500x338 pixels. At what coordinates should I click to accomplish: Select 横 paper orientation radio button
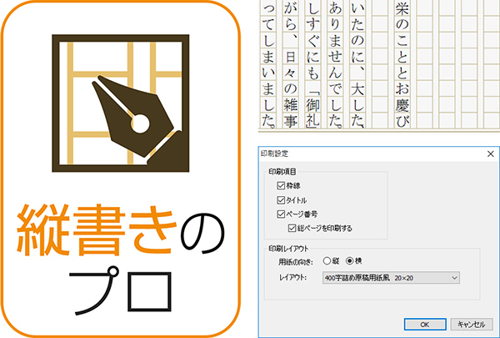coord(350,260)
